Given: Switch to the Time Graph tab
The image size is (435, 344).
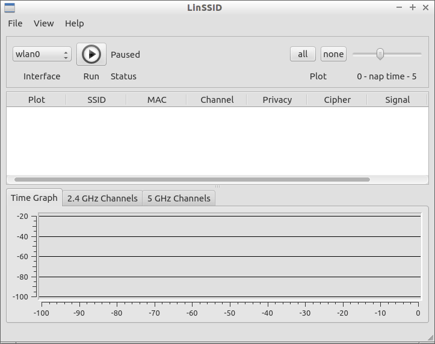Looking at the screenshot, I should (x=34, y=198).
